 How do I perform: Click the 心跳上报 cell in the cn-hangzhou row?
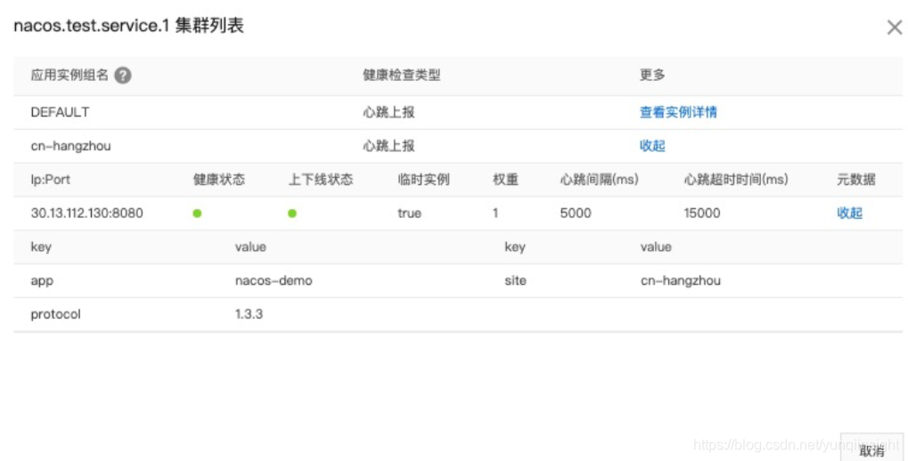[x=389, y=146]
